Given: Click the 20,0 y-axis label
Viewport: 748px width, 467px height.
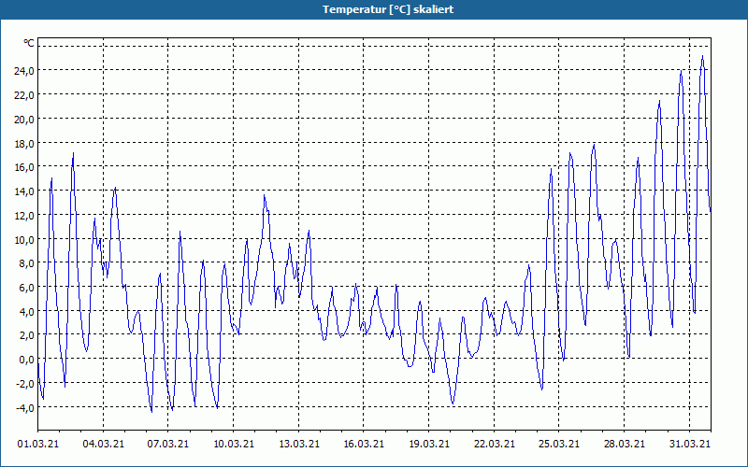Looking at the screenshot, I should 24,120.
